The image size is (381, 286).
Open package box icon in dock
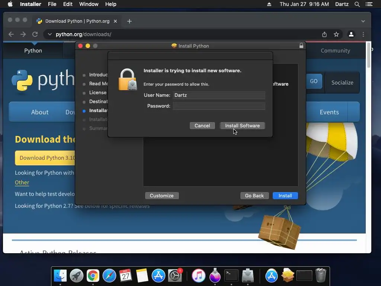[x=288, y=276]
